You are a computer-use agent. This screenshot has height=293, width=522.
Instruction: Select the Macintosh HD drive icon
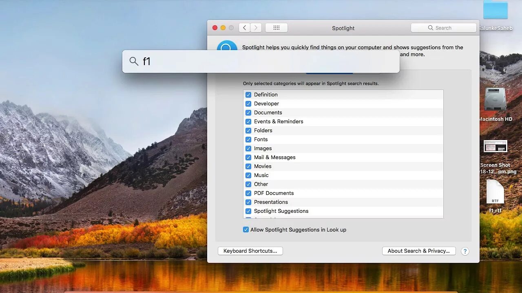coord(495,100)
